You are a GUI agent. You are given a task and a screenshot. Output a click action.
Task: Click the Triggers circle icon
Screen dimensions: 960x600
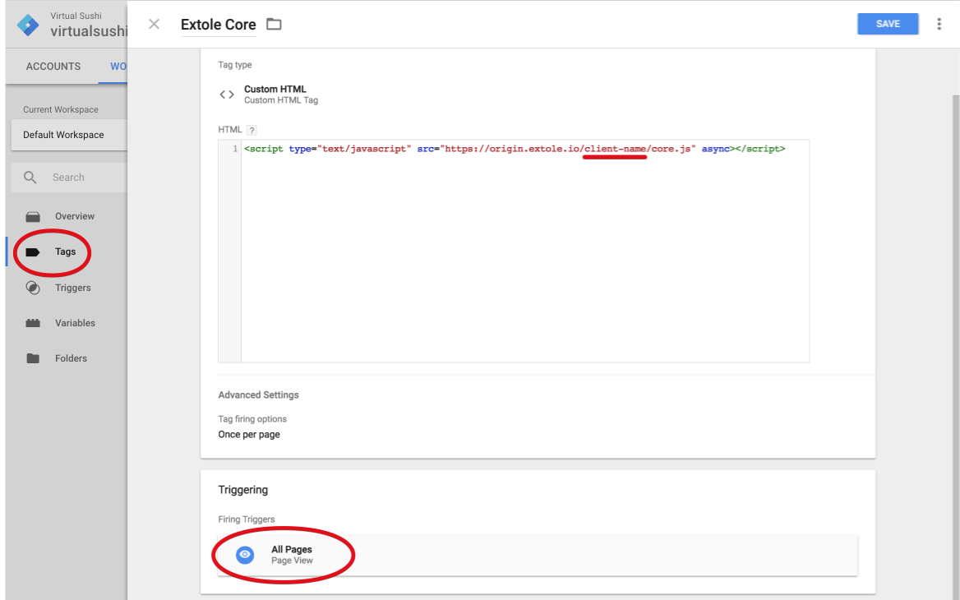point(33,288)
